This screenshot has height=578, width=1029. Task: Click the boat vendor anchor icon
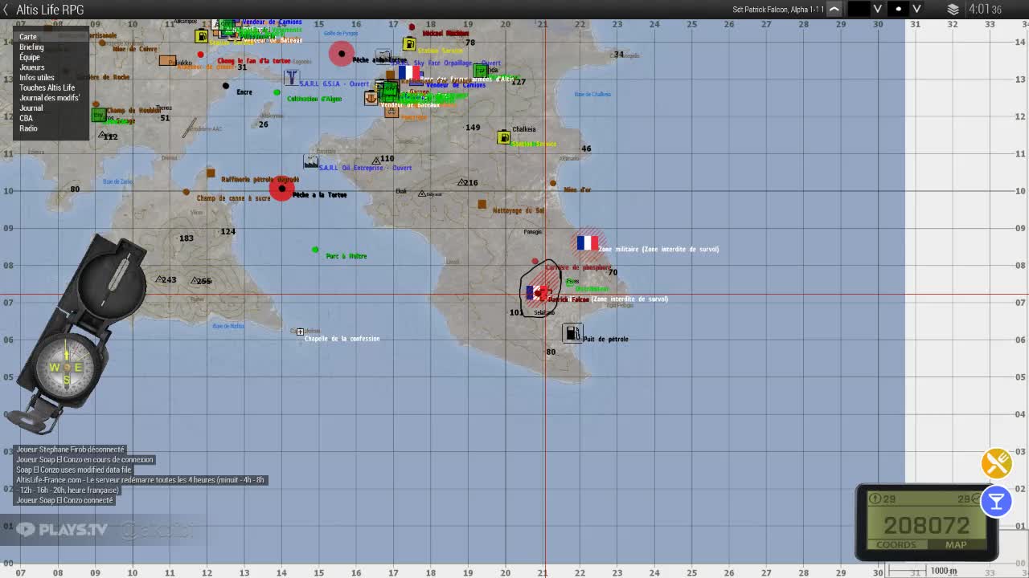(371, 98)
